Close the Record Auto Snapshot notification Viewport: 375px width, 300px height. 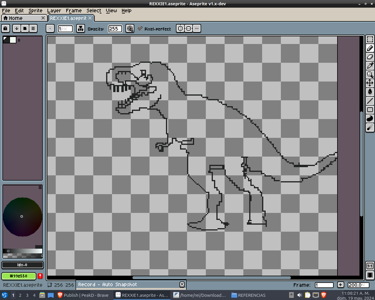tap(182, 284)
